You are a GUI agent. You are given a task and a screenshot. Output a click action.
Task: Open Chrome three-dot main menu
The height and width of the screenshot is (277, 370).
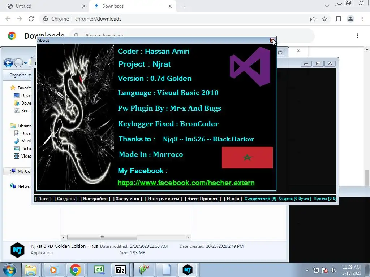(362, 19)
